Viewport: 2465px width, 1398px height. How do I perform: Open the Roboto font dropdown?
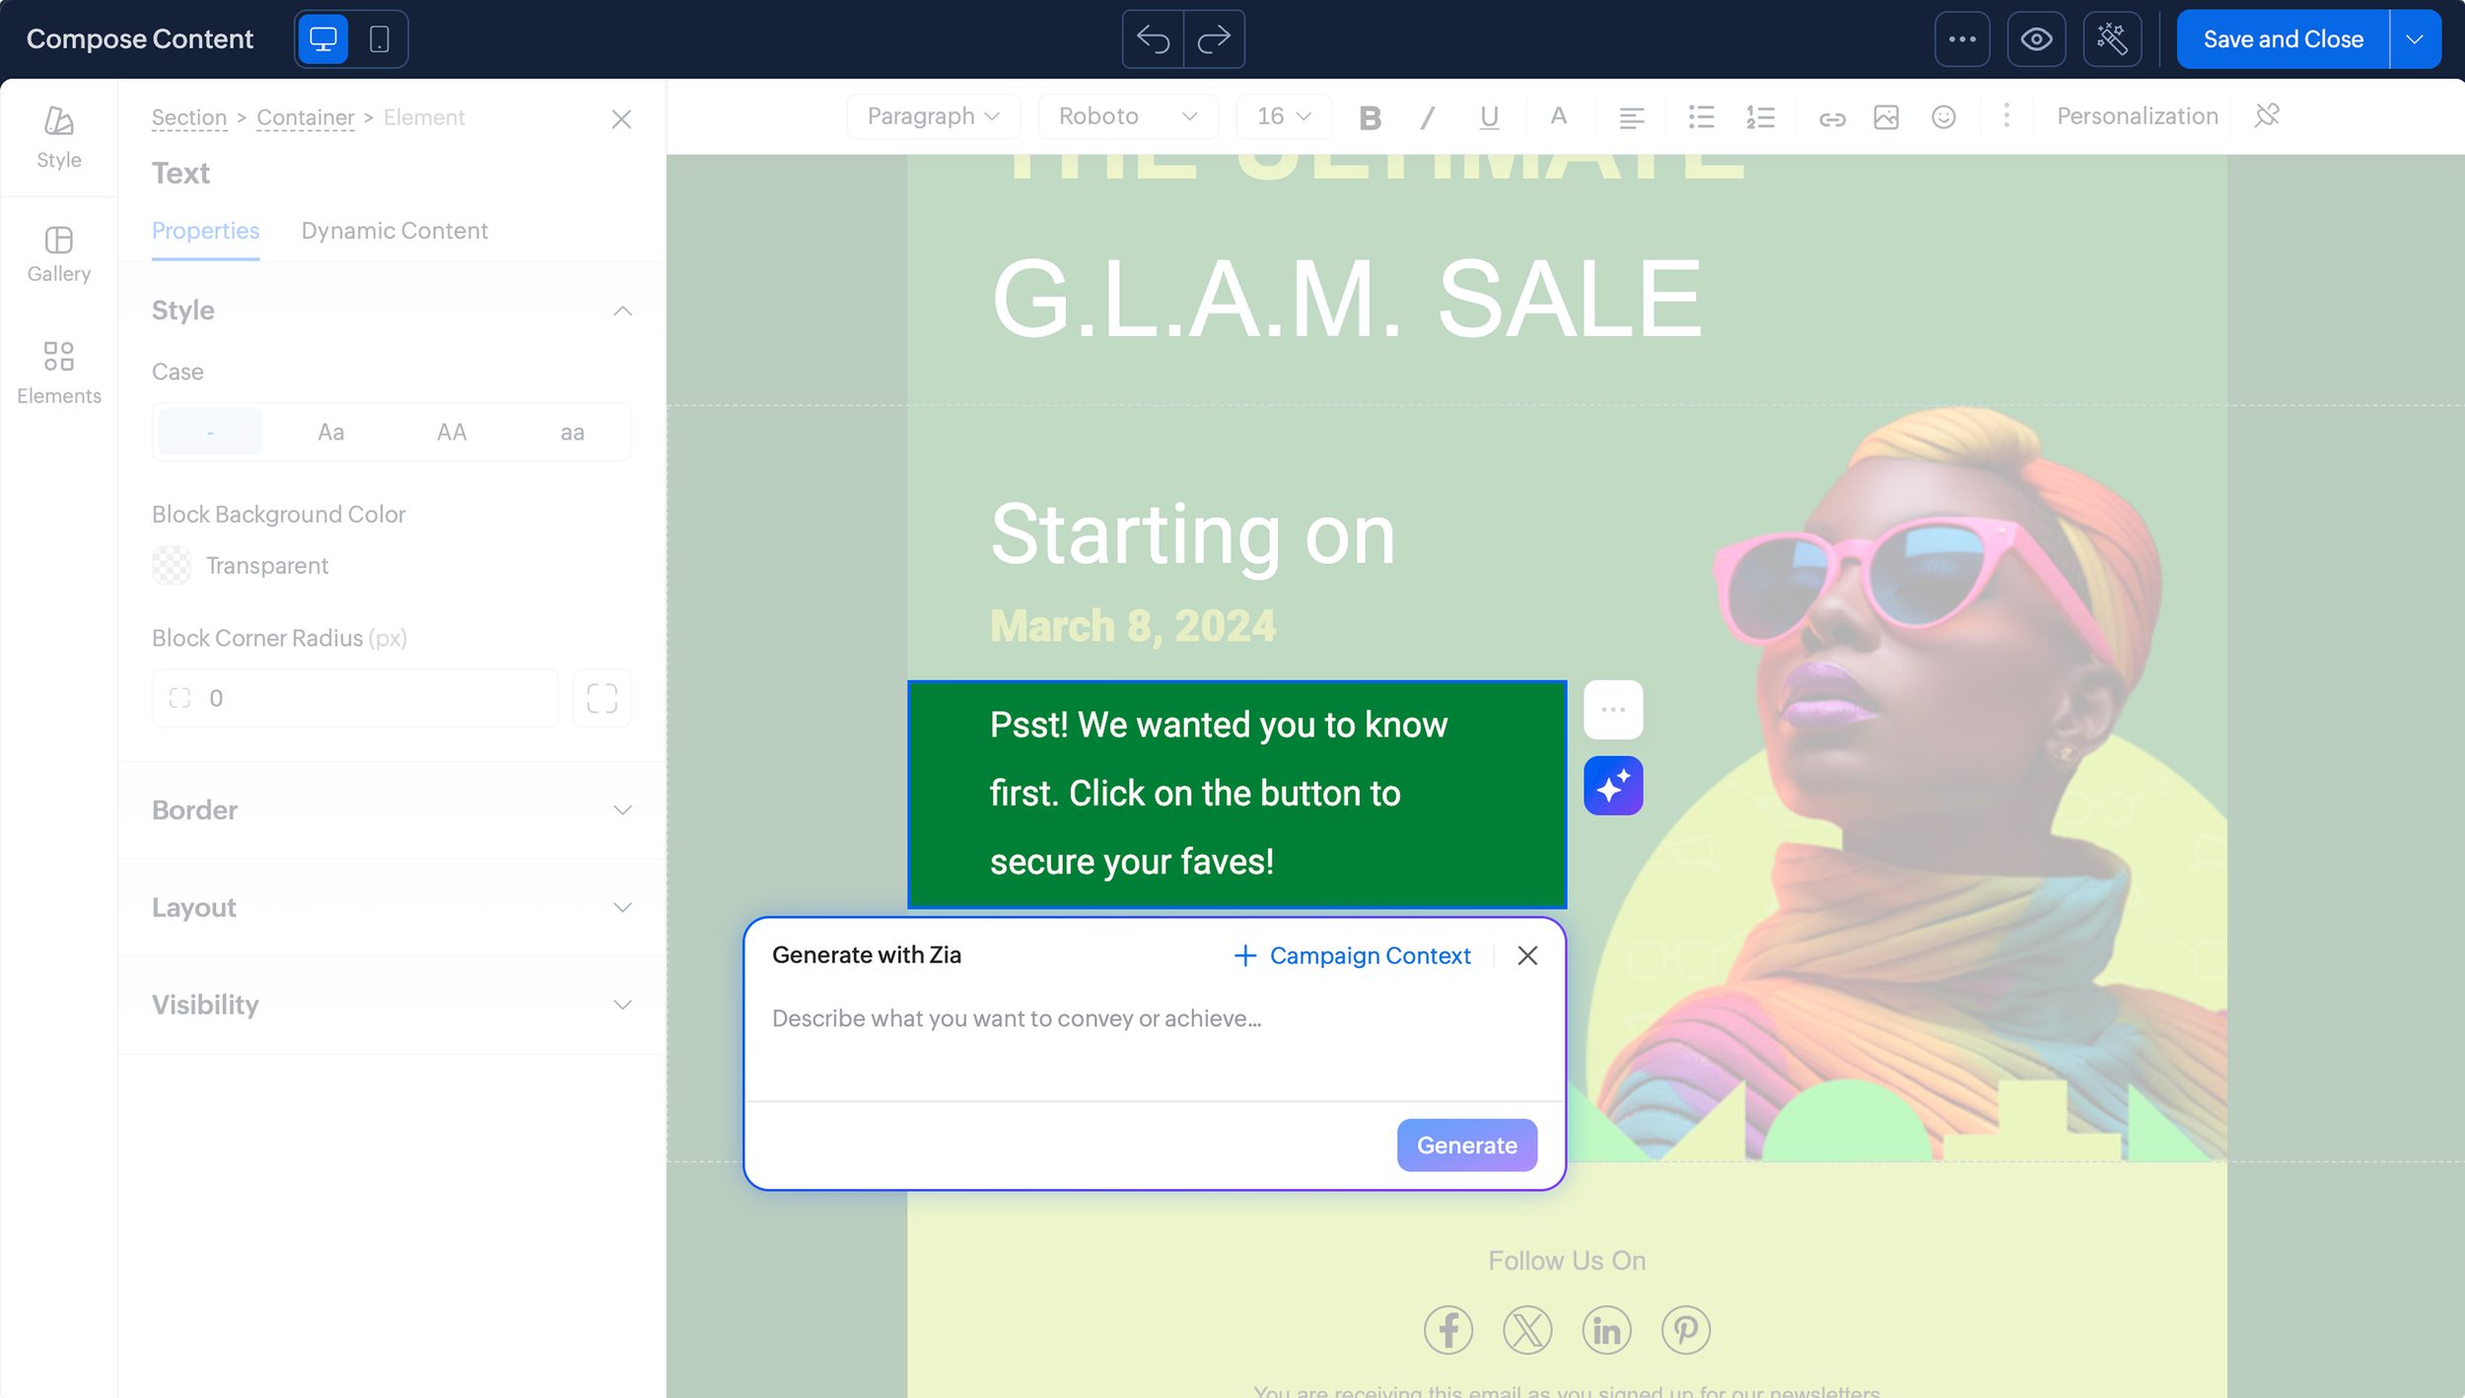coord(1128,116)
